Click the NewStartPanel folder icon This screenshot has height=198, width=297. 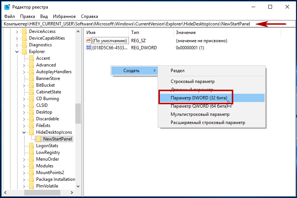pyautogui.click(x=38, y=139)
